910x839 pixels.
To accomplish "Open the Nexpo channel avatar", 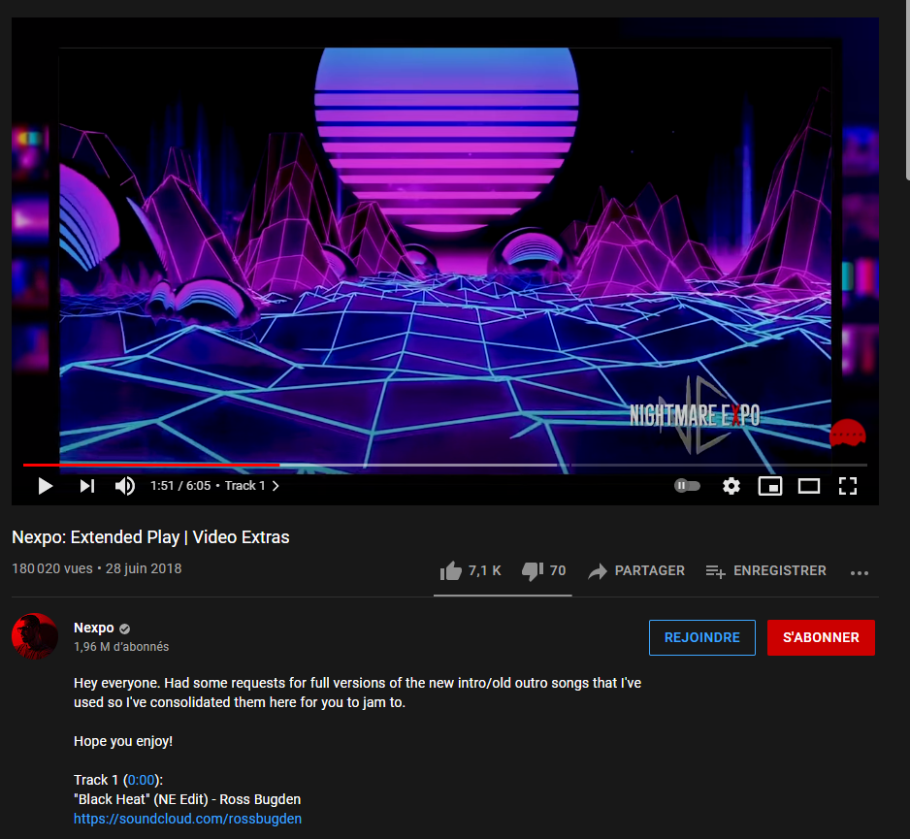I will click(35, 636).
